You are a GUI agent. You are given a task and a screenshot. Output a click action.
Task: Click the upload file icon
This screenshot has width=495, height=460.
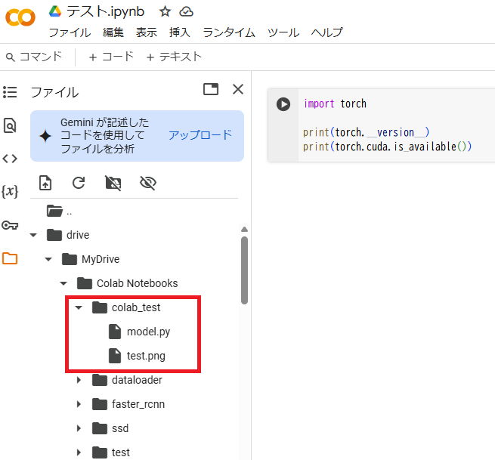coord(45,183)
